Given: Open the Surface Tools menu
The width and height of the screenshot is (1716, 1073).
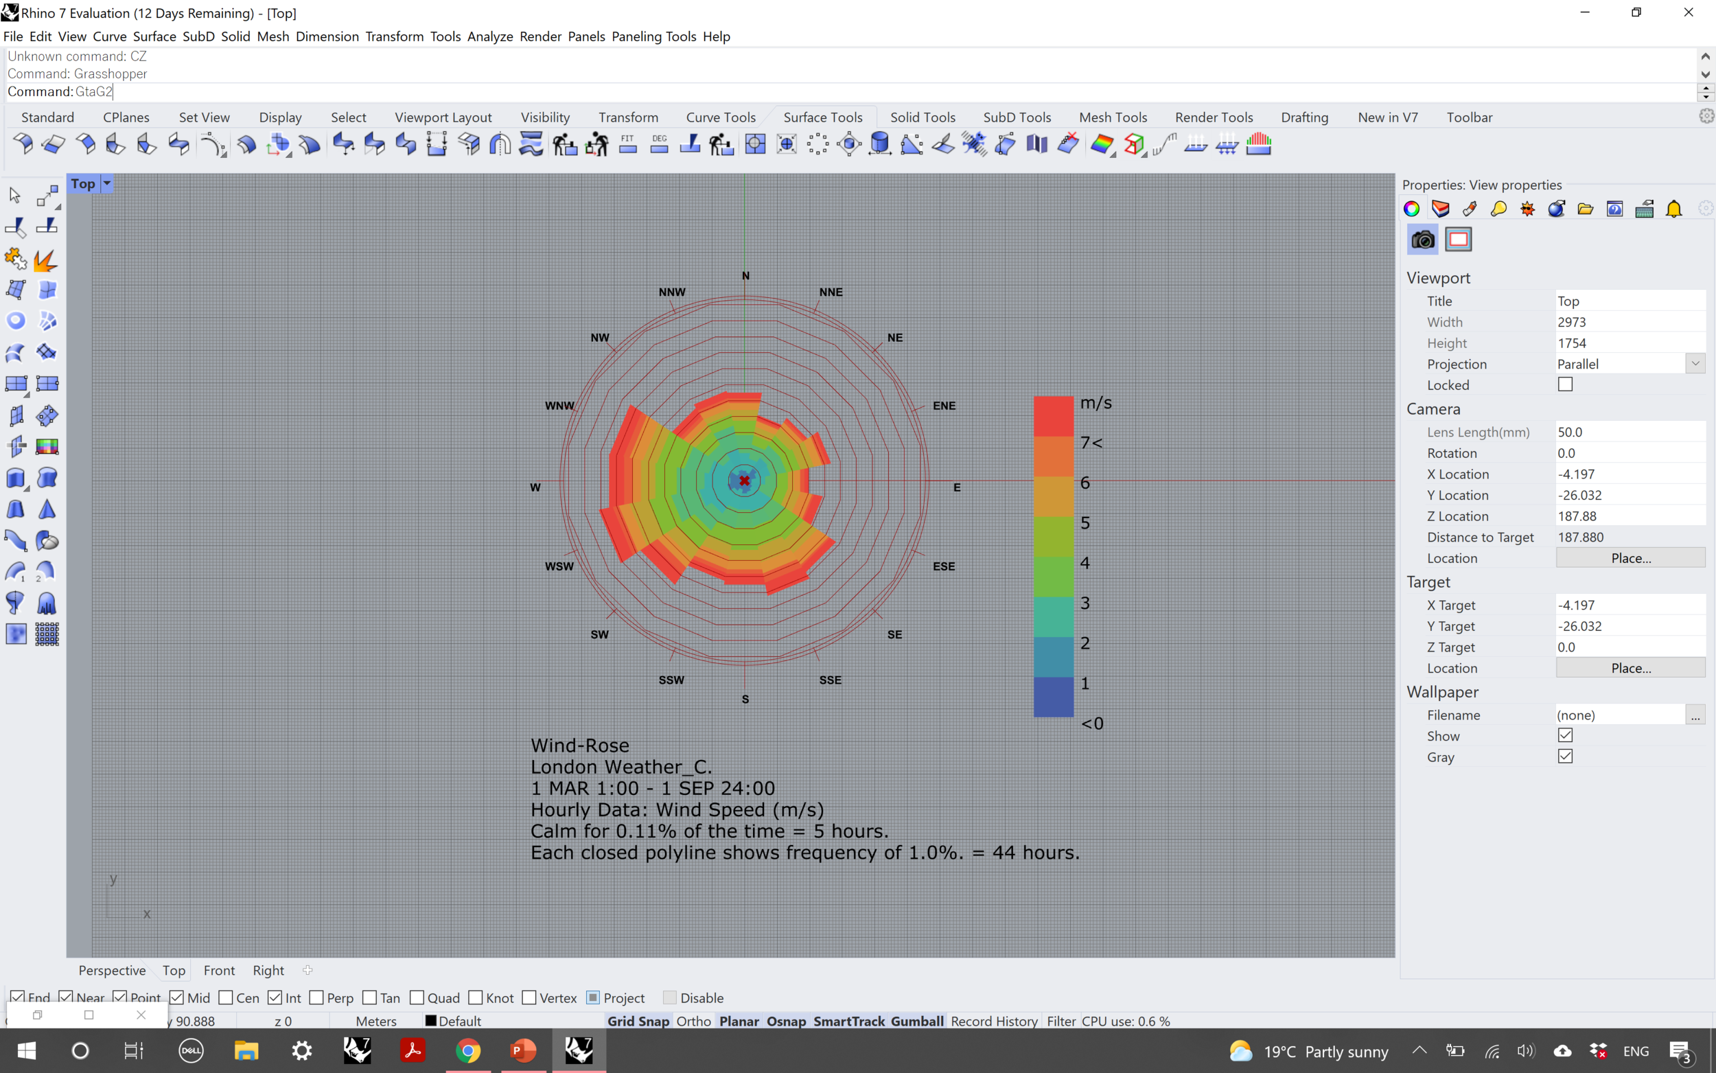Looking at the screenshot, I should [822, 116].
